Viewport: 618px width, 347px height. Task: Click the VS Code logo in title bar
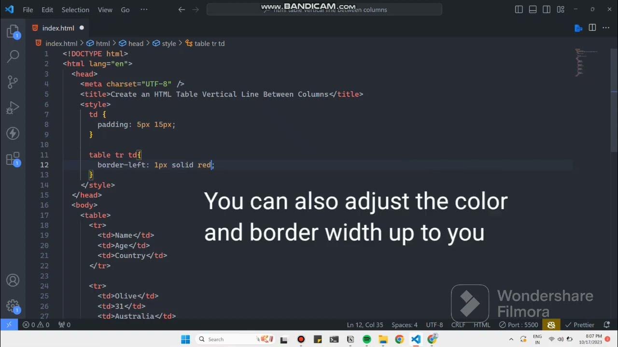[x=9, y=9]
